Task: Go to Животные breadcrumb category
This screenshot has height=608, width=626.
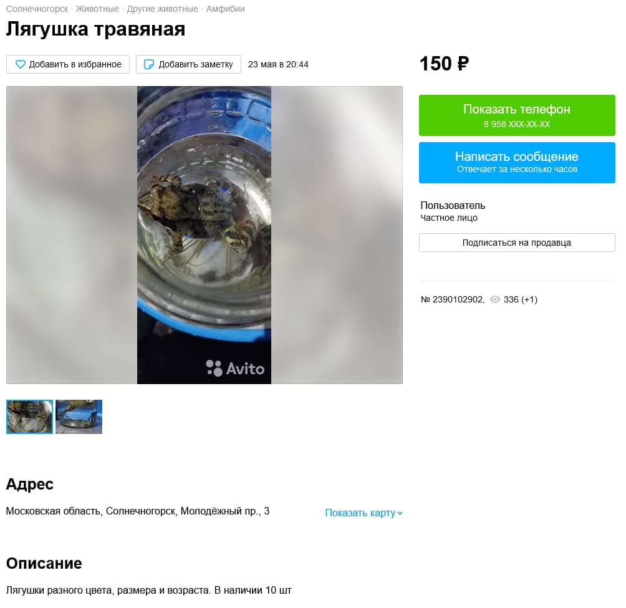Action: click(97, 9)
